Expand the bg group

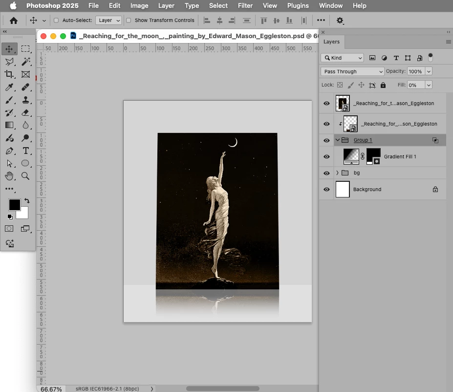pos(337,173)
